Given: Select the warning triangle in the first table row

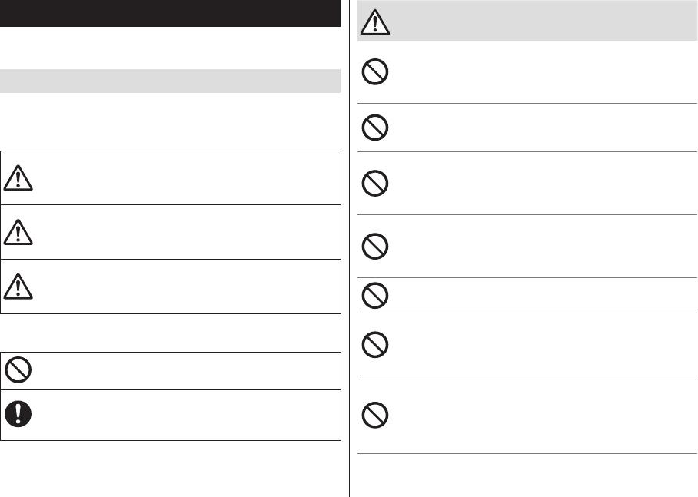Looking at the screenshot, I should pyautogui.click(x=18, y=178).
